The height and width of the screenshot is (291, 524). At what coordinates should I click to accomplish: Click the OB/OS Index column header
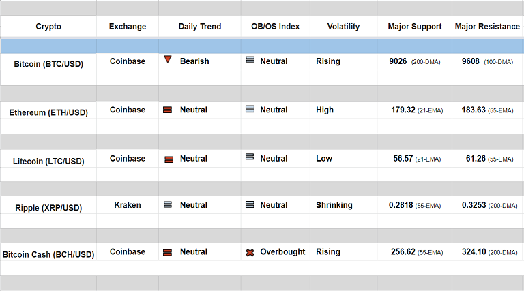(x=275, y=27)
